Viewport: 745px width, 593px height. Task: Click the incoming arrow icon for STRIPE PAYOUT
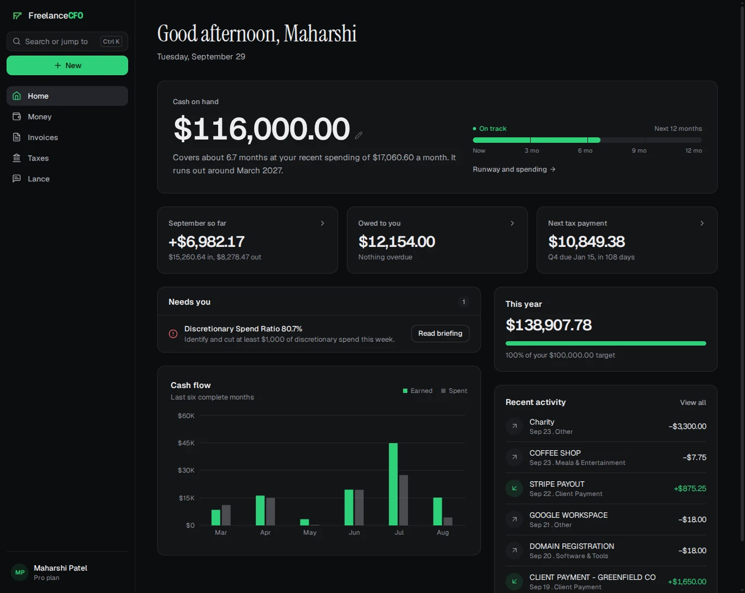[x=514, y=488]
